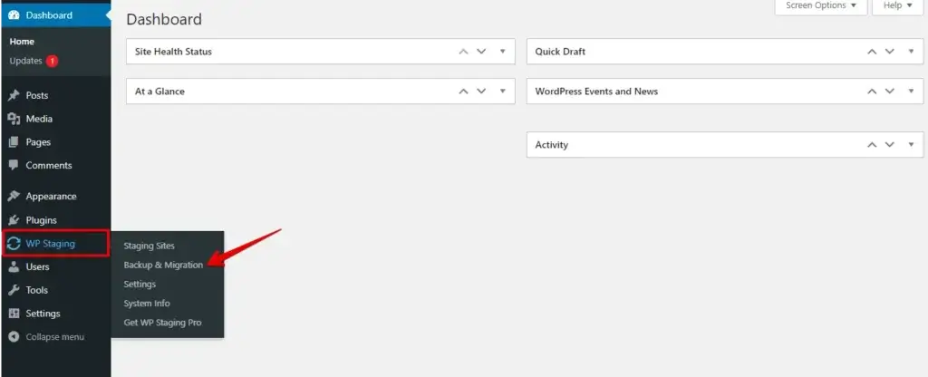Move the Activity widget up
Image resolution: width=928 pixels, height=377 pixels.
click(x=872, y=144)
